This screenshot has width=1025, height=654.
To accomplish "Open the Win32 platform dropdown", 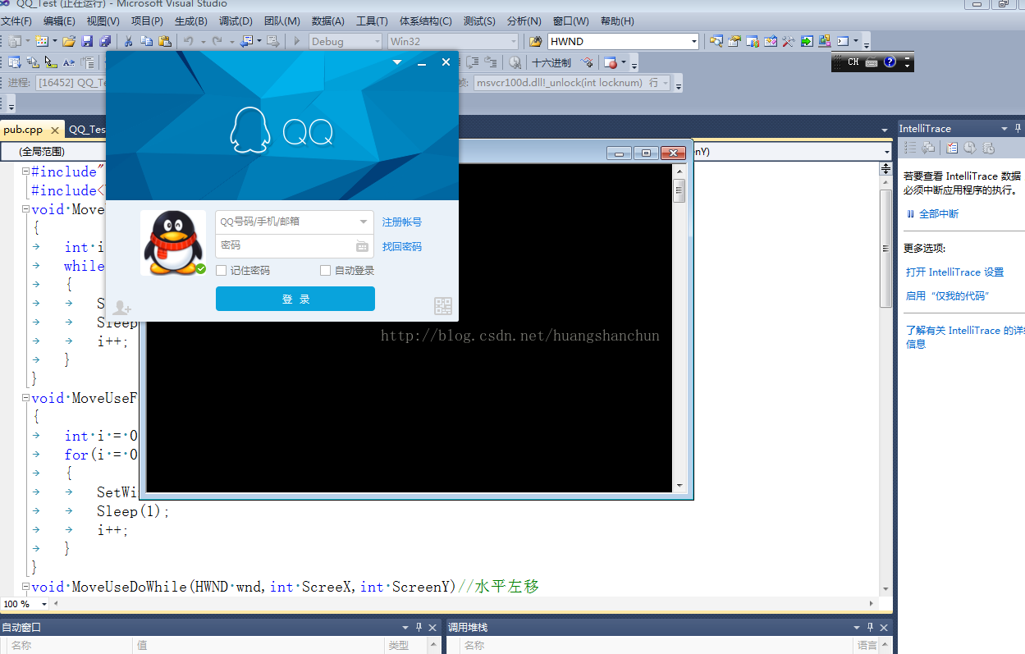I will pos(514,41).
